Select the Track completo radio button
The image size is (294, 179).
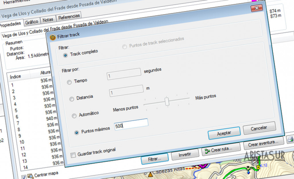coord(65,55)
